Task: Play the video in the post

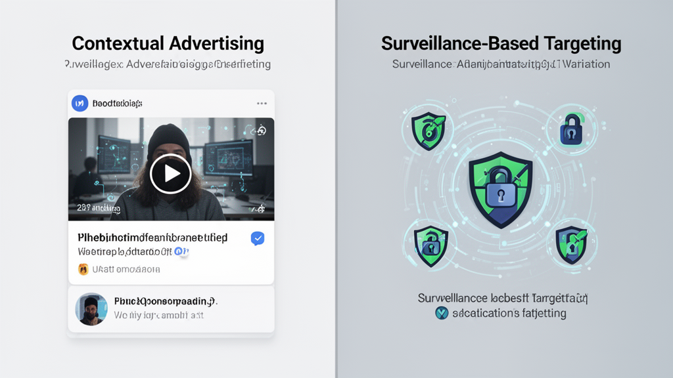Action: [170, 173]
